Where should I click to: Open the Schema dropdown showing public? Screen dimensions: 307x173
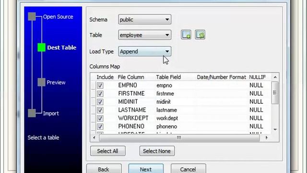pyautogui.click(x=145, y=19)
